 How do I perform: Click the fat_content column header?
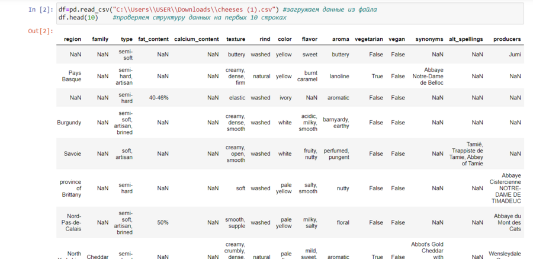pyautogui.click(x=153, y=39)
